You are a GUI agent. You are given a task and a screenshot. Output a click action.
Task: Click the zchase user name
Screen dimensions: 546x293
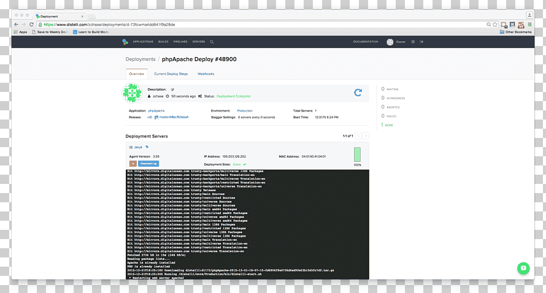(158, 96)
